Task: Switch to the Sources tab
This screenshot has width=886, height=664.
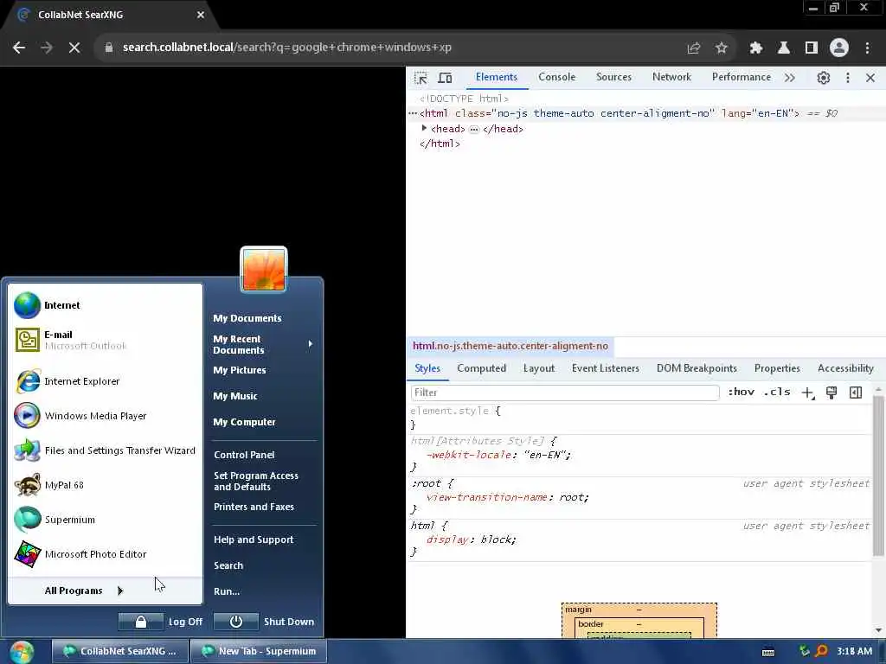Action: (x=613, y=77)
